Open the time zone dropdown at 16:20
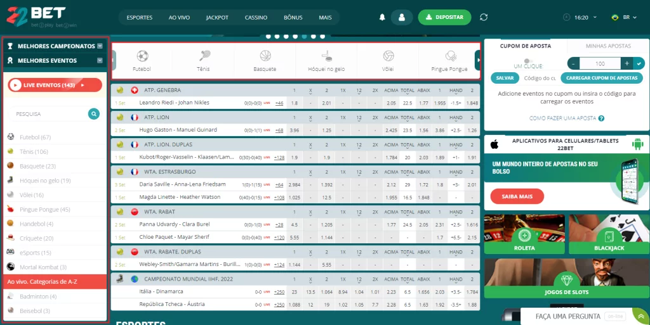Image resolution: width=650 pixels, height=325 pixels. (595, 17)
